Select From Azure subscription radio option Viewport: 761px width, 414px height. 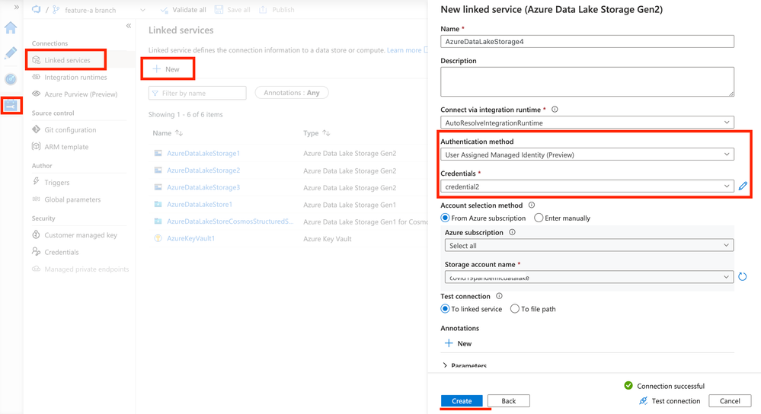coord(445,218)
